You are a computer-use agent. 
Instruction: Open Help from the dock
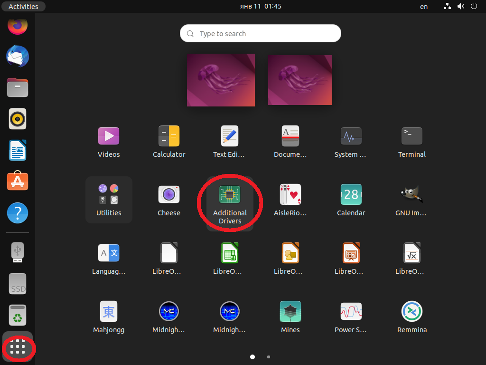18,213
